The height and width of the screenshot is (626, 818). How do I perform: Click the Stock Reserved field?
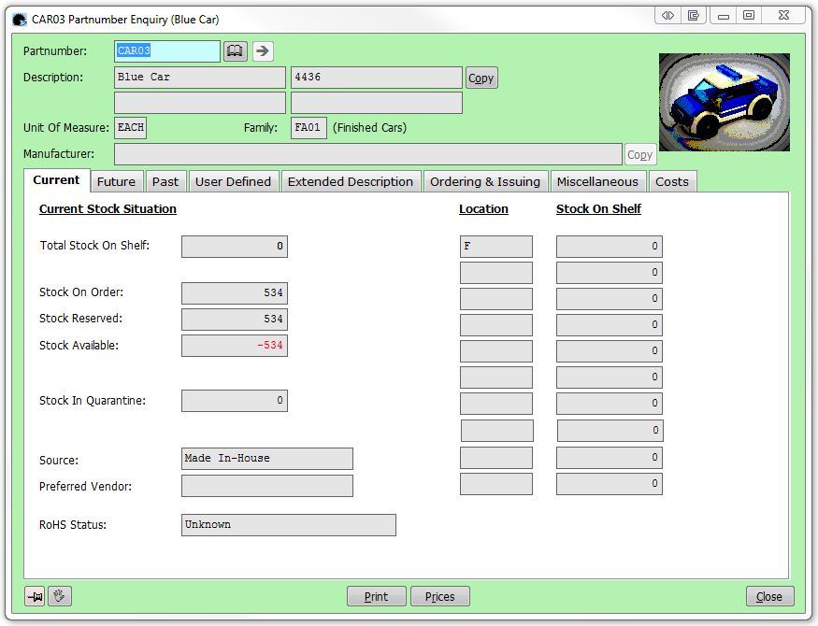point(235,319)
